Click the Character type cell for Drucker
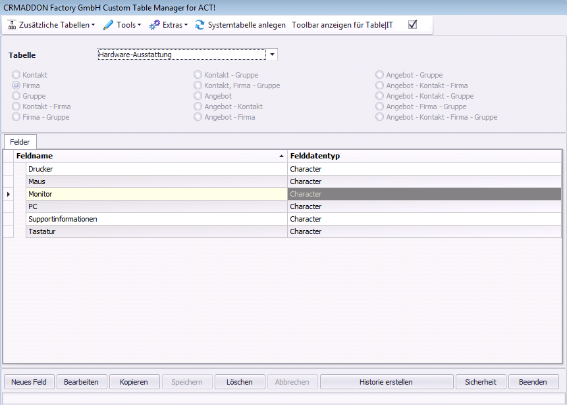This screenshot has width=567, height=405. pyautogui.click(x=425, y=169)
